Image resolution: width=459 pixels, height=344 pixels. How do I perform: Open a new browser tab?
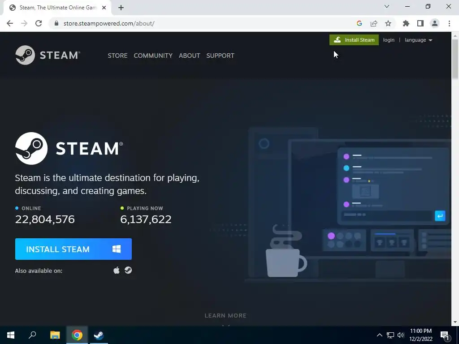121,8
